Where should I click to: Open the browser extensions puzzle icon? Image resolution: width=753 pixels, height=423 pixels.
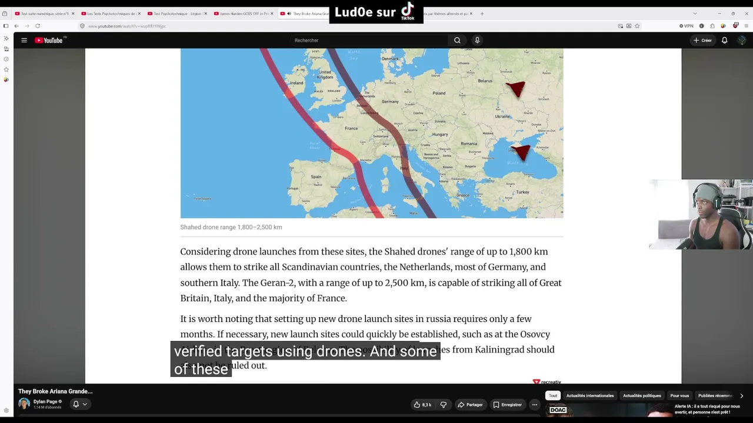(712, 26)
